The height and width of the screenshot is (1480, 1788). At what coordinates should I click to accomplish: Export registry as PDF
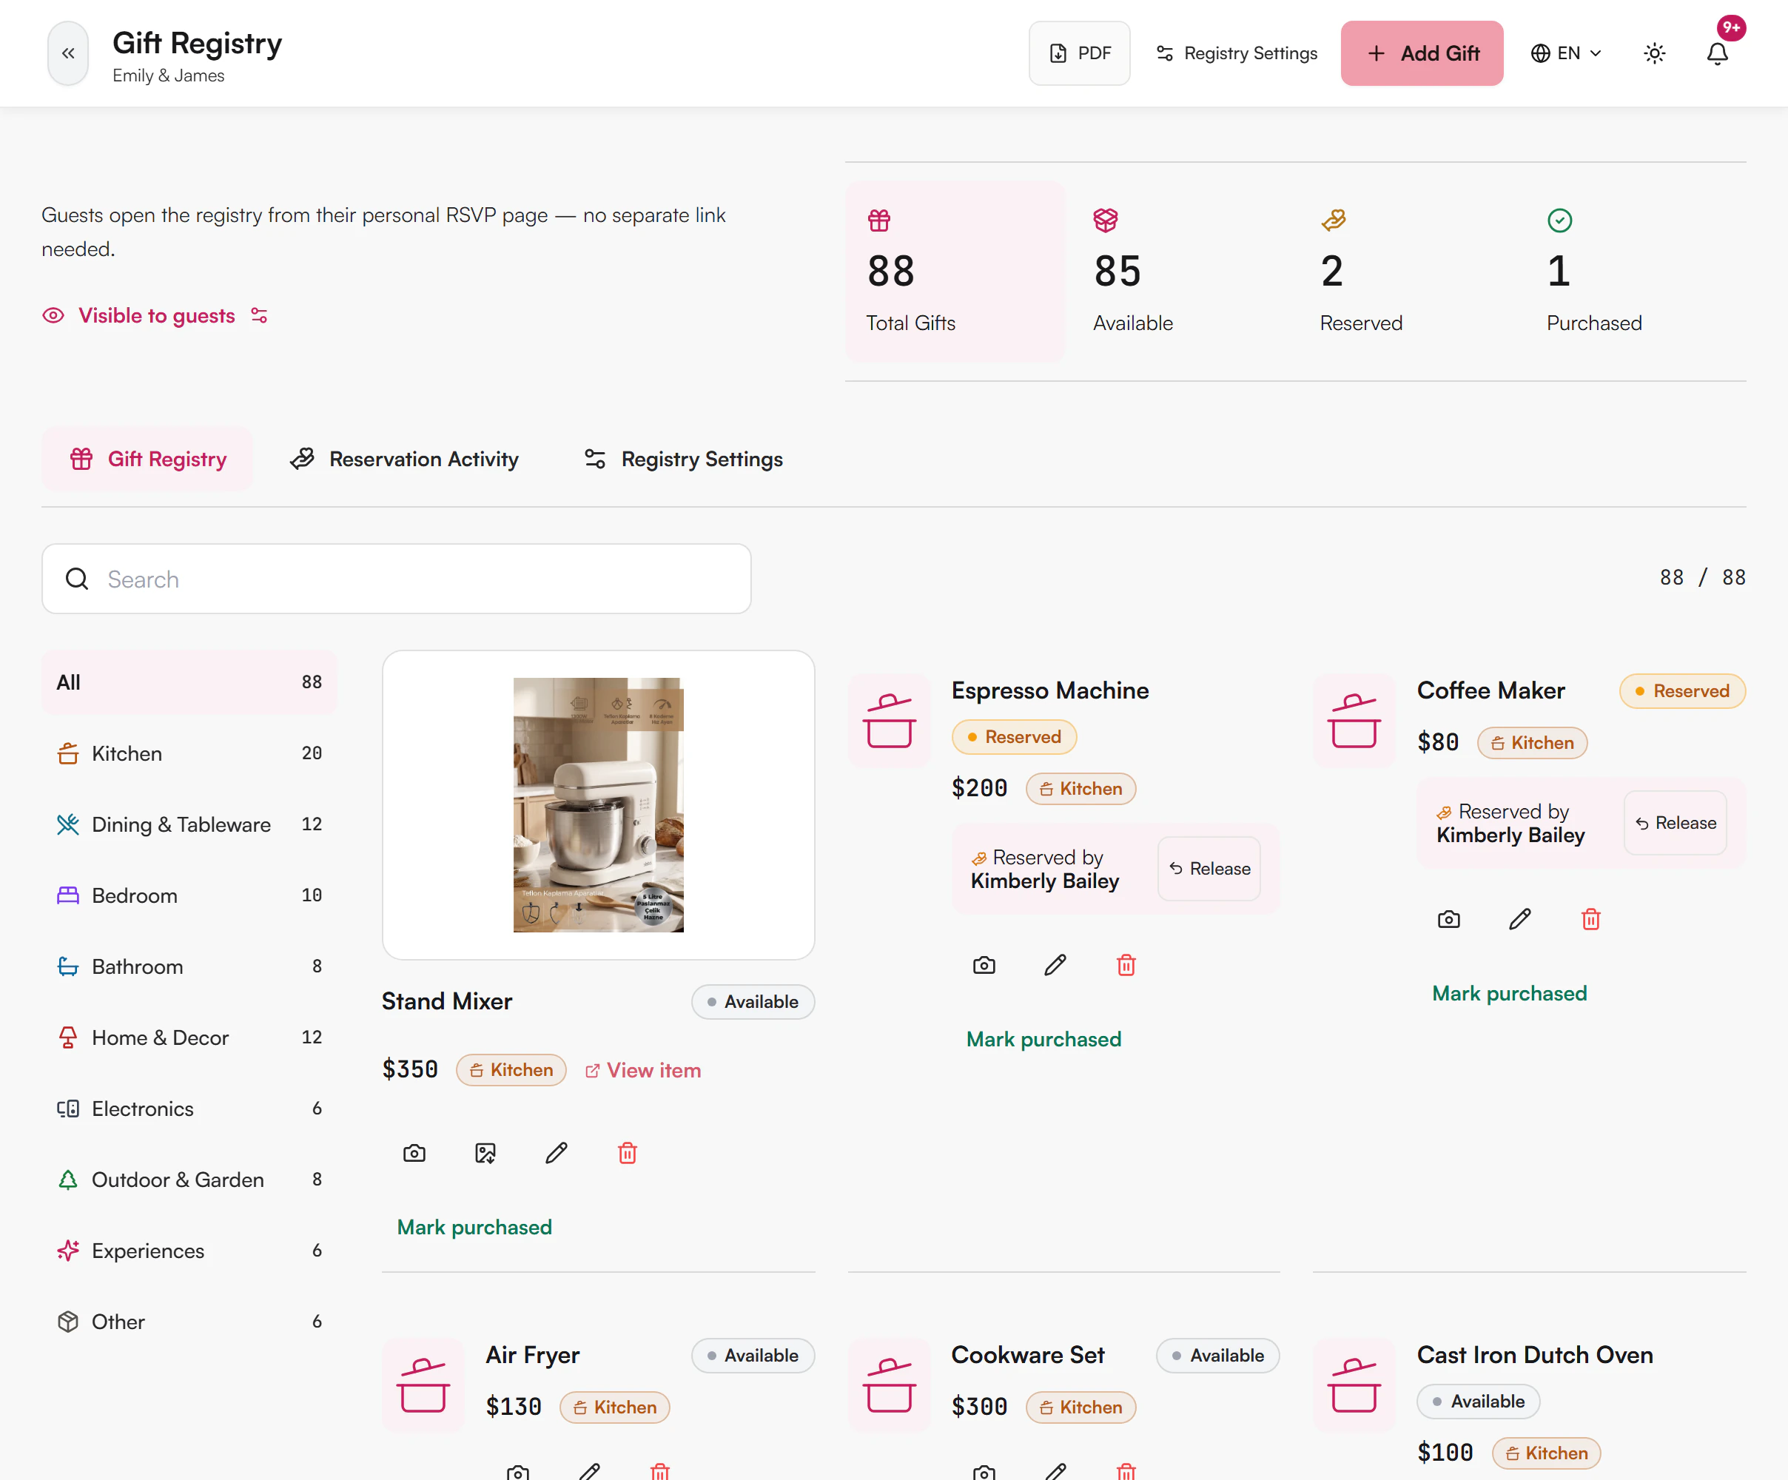(x=1079, y=53)
